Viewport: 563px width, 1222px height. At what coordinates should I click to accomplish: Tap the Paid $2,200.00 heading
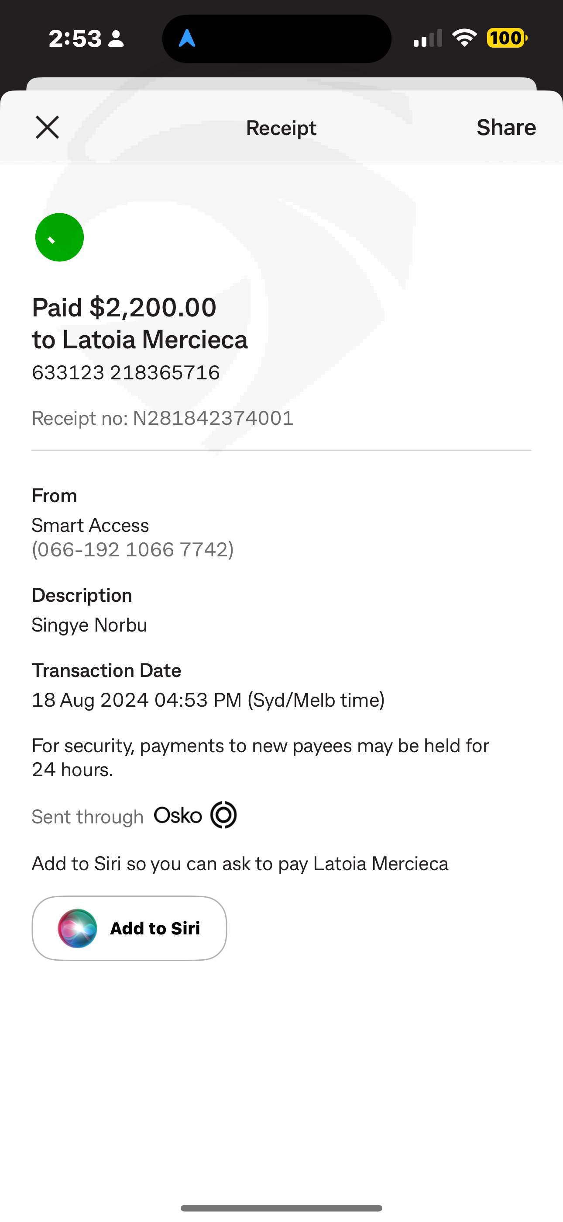124,307
